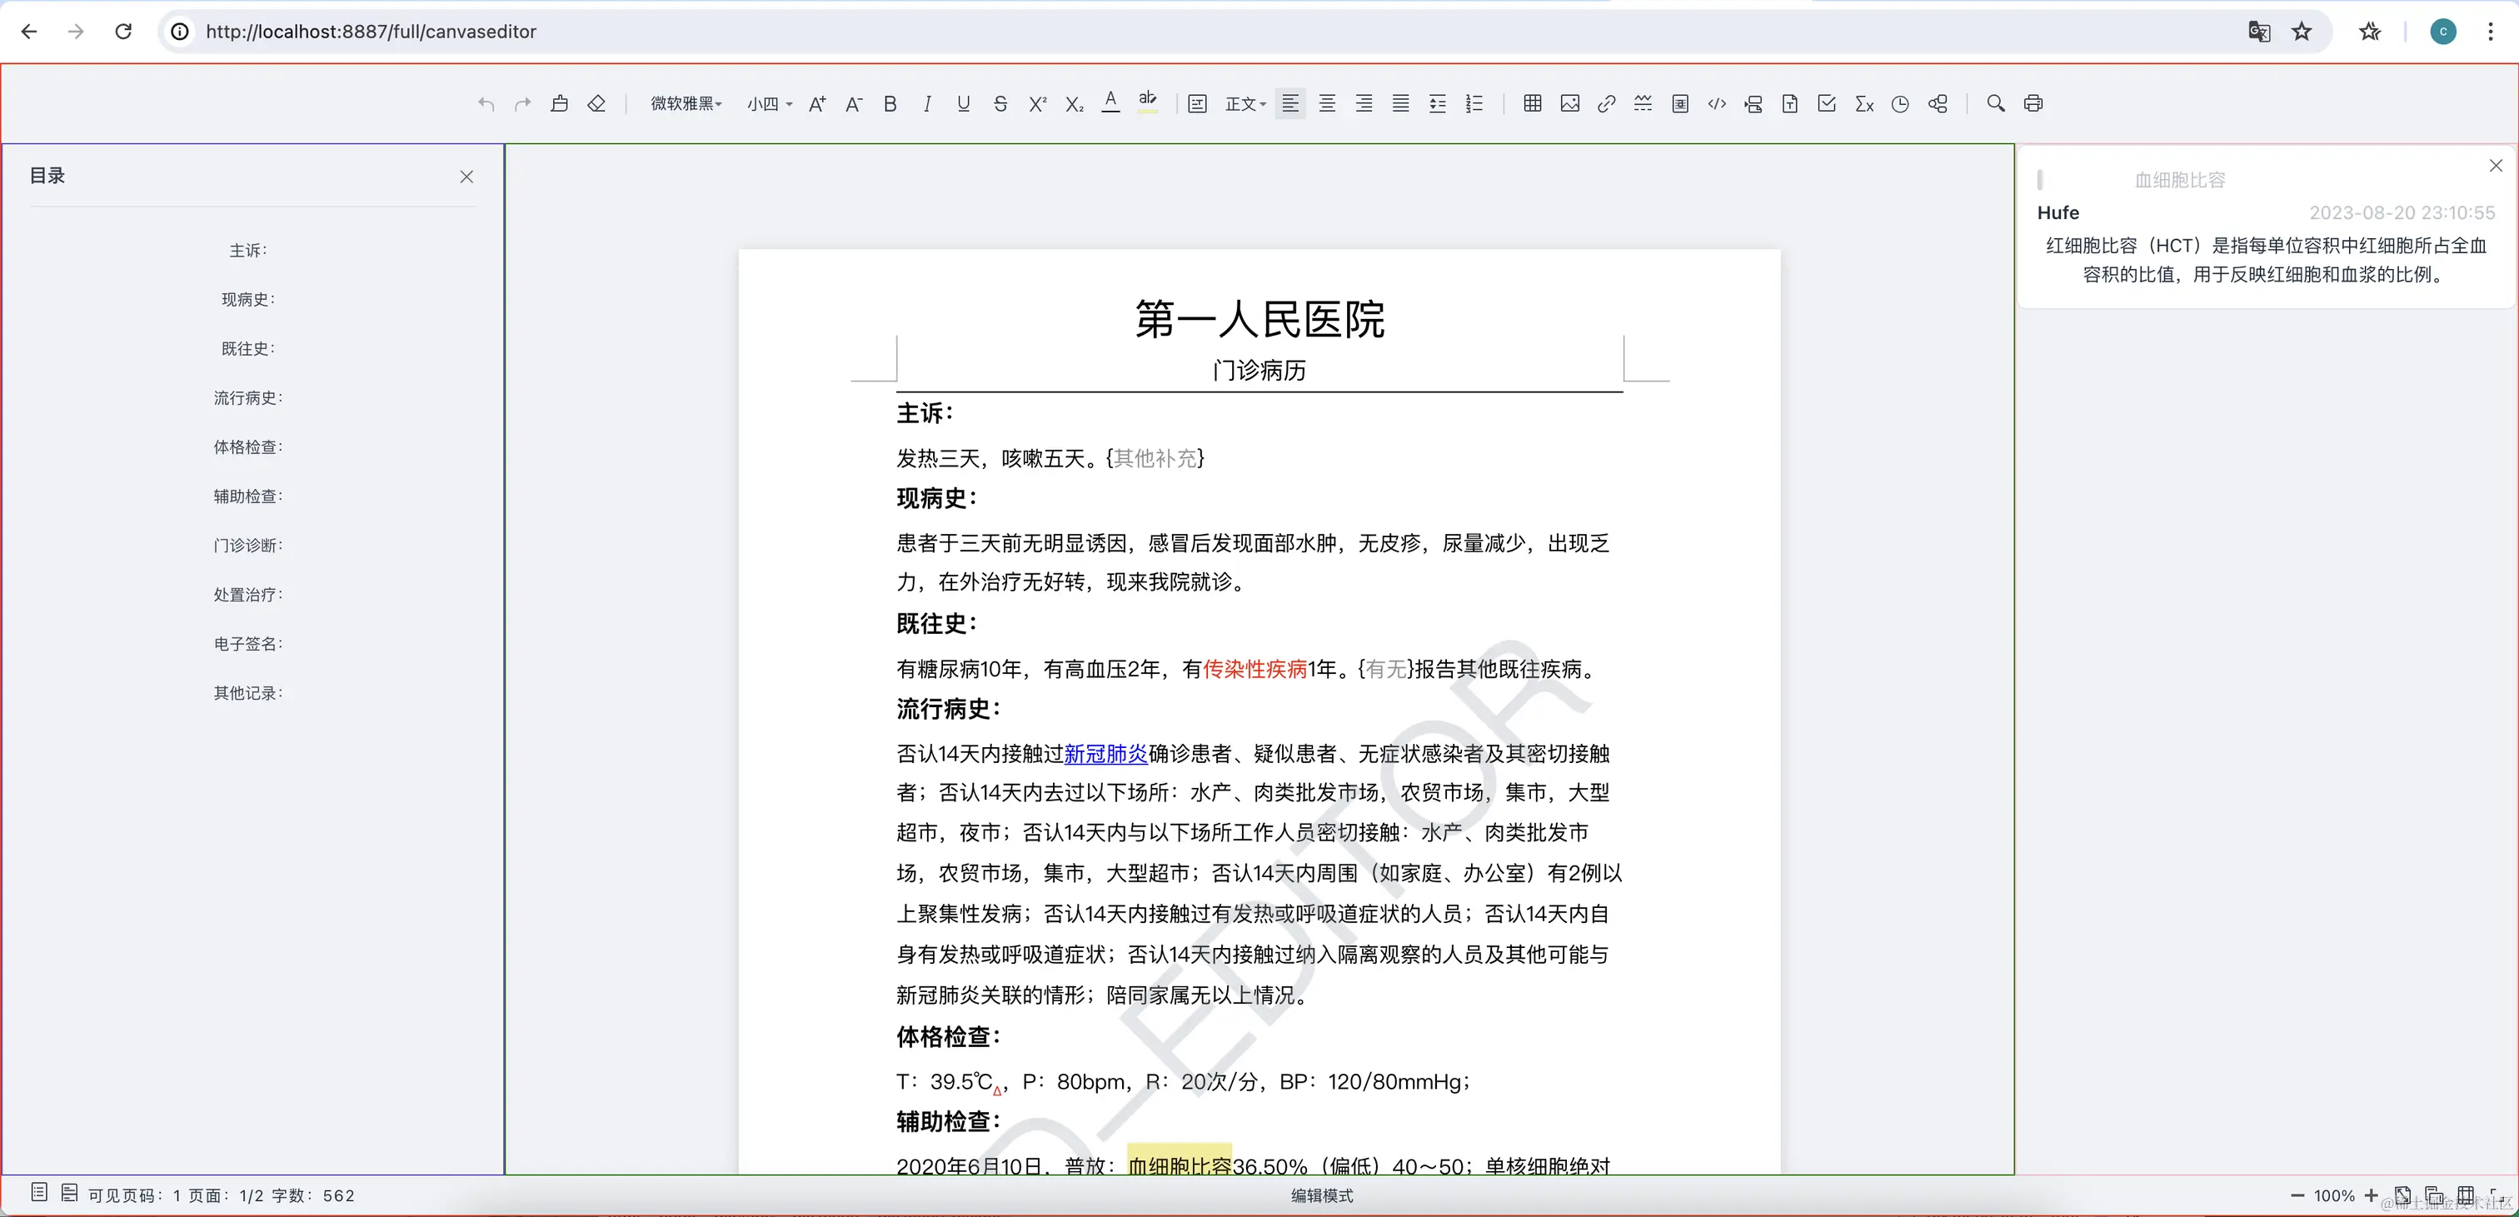The height and width of the screenshot is (1217, 2519).
Task: Open the 正文 heading style dropdown
Action: tap(1245, 103)
